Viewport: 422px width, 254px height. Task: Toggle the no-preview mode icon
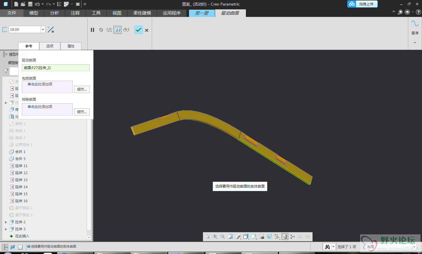[101, 30]
